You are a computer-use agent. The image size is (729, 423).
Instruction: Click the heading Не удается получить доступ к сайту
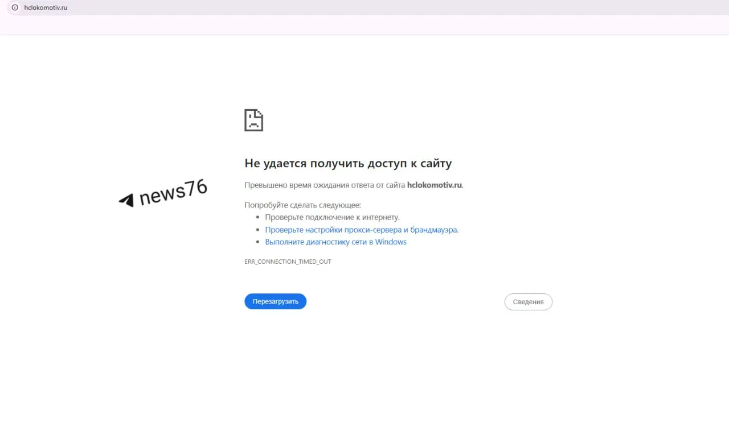point(348,163)
